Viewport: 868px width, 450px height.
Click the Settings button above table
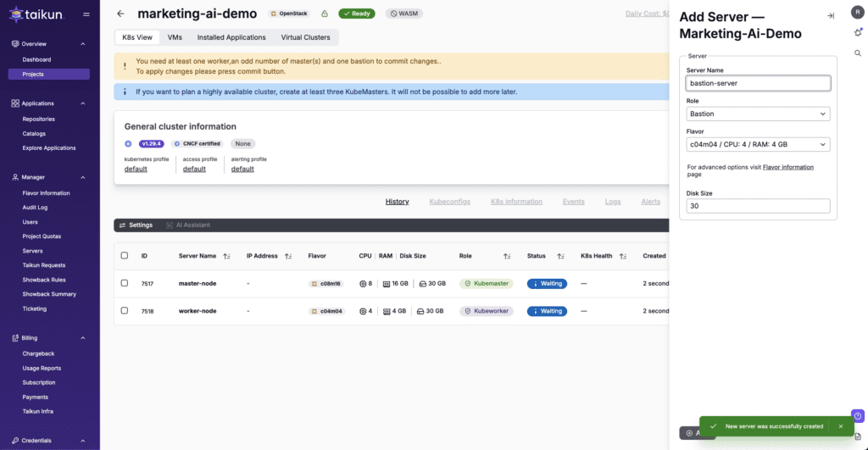(x=136, y=225)
